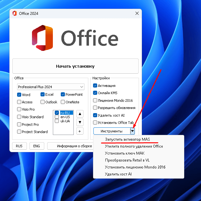This screenshot has width=201, height=201.
Task: Click the Инструменты dropdown arrow
Action: coord(132,131)
